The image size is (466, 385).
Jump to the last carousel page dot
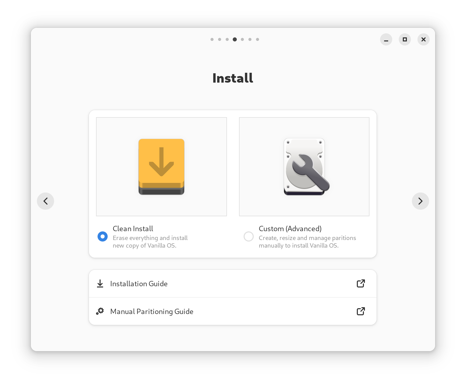point(258,39)
